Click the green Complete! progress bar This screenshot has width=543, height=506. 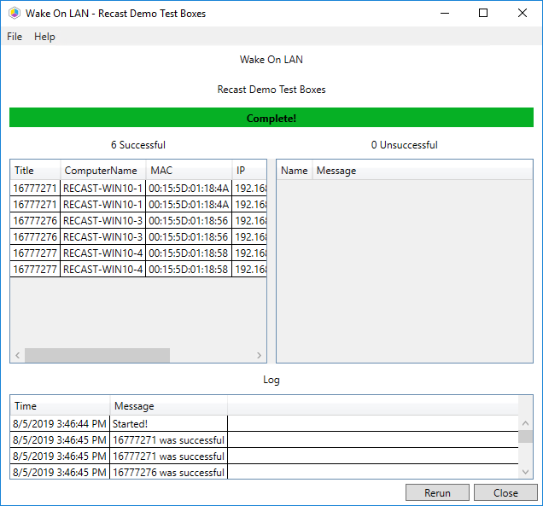[x=271, y=118]
